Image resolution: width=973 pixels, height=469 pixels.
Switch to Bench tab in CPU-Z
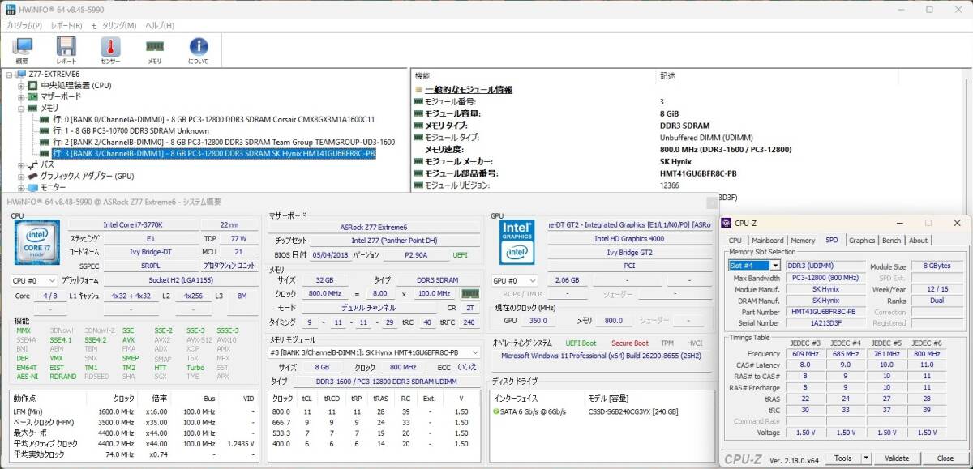[891, 241]
